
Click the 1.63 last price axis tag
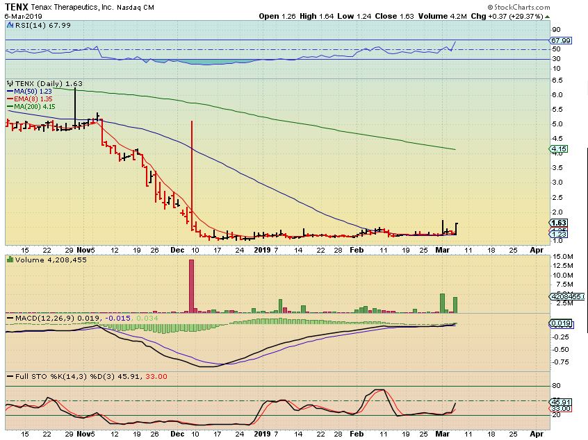click(x=559, y=223)
